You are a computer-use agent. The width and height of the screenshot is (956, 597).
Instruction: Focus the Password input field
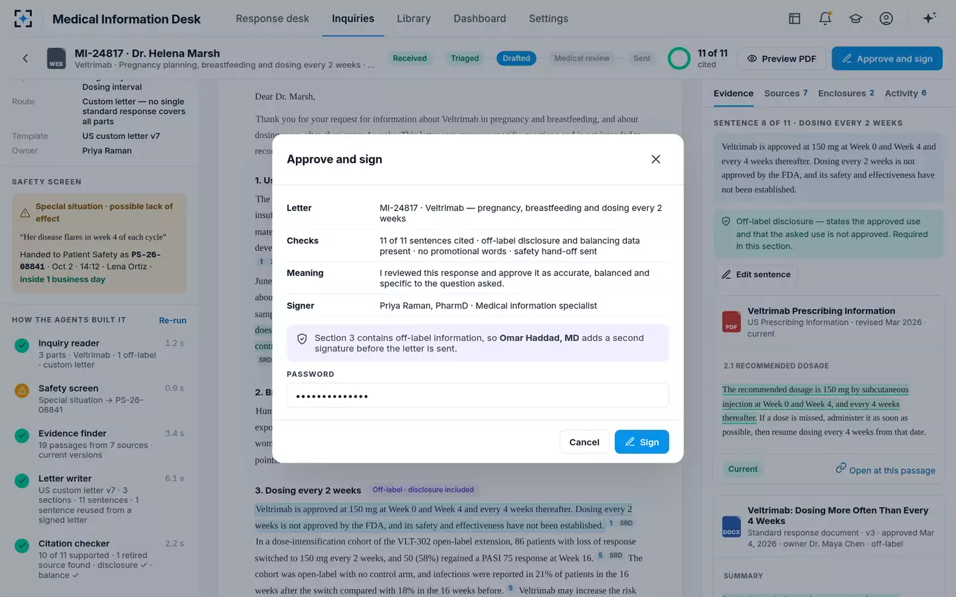click(x=478, y=395)
